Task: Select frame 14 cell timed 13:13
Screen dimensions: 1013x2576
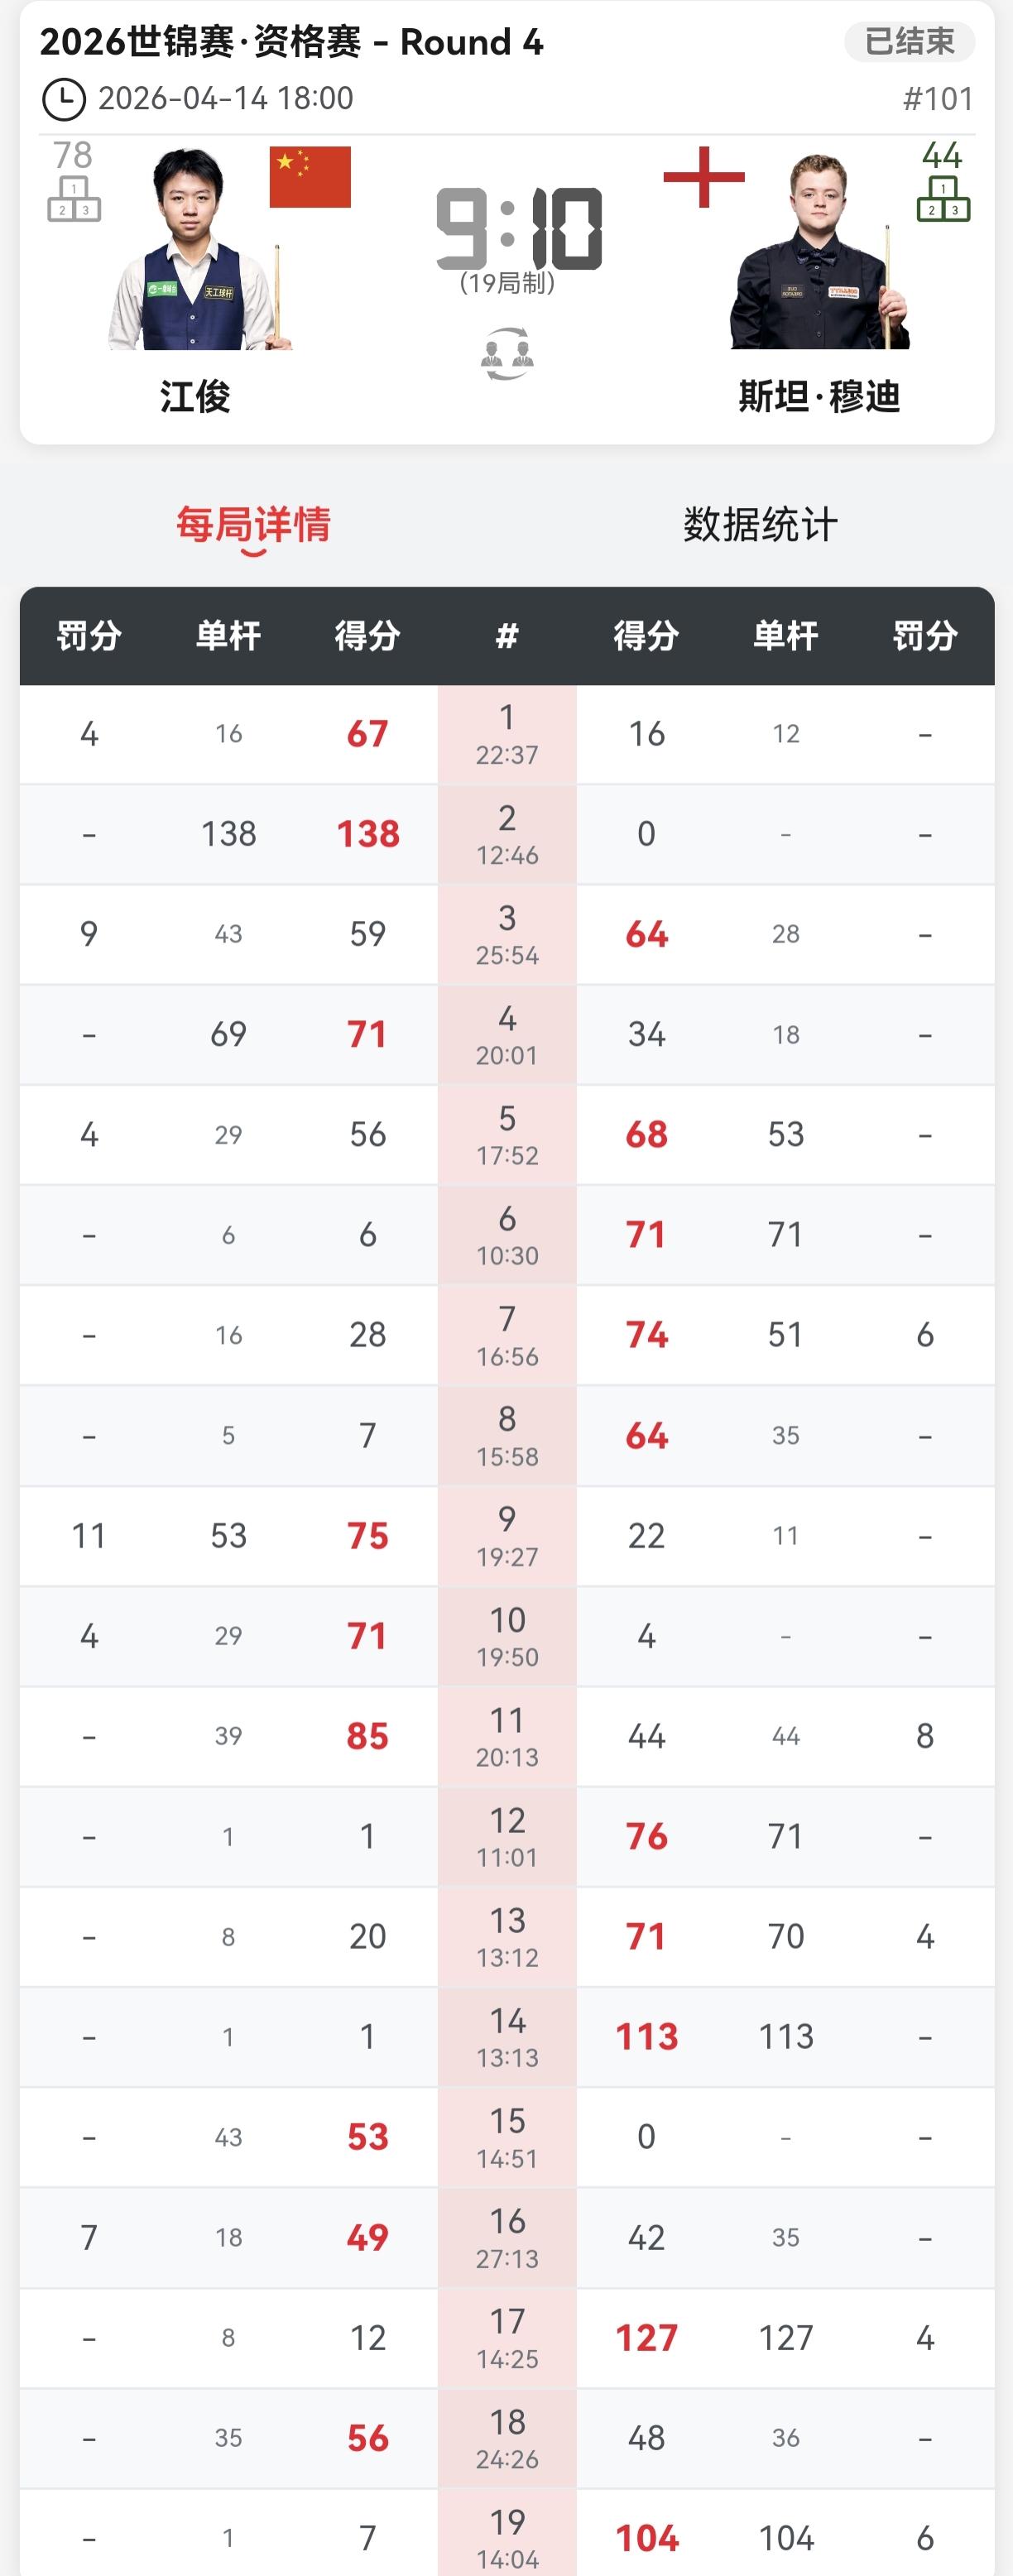Action: pyautogui.click(x=507, y=2037)
